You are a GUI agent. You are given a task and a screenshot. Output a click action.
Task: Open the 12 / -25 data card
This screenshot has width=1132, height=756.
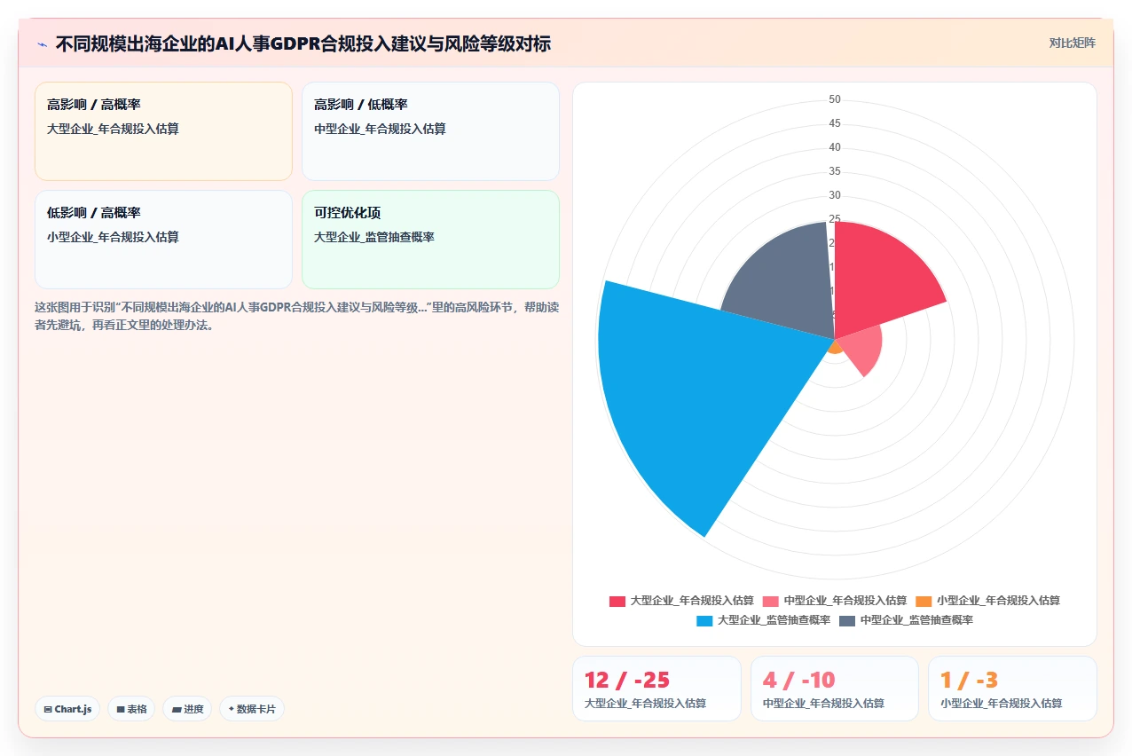[x=656, y=689]
